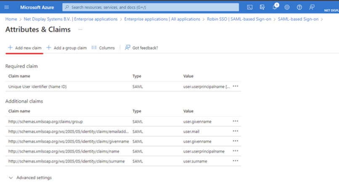Open the ellipsis next to Attributes & Claims title
Screen dimensions: 339x191
[x=80, y=29]
